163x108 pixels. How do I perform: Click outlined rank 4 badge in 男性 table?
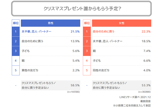16,61
